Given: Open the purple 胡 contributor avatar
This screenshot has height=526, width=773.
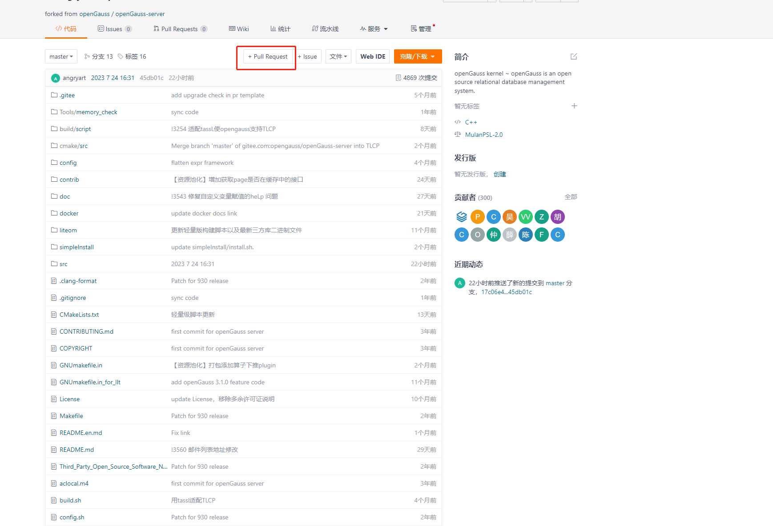Looking at the screenshot, I should pyautogui.click(x=558, y=217).
